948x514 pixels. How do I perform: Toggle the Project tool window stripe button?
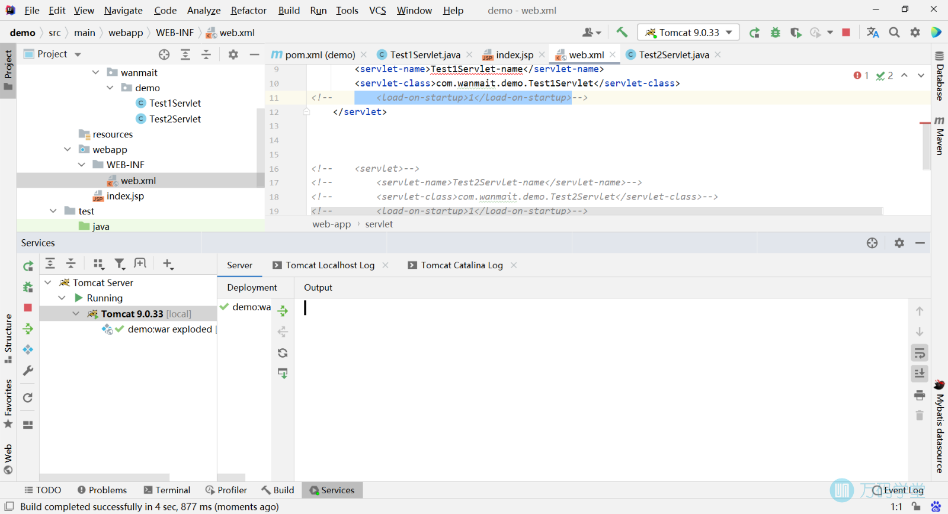tap(8, 70)
